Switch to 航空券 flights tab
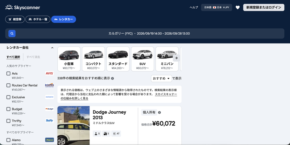The width and height of the screenshot is (290, 145). (15, 19)
